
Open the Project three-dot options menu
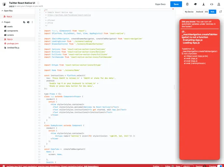(x=32, y=22)
